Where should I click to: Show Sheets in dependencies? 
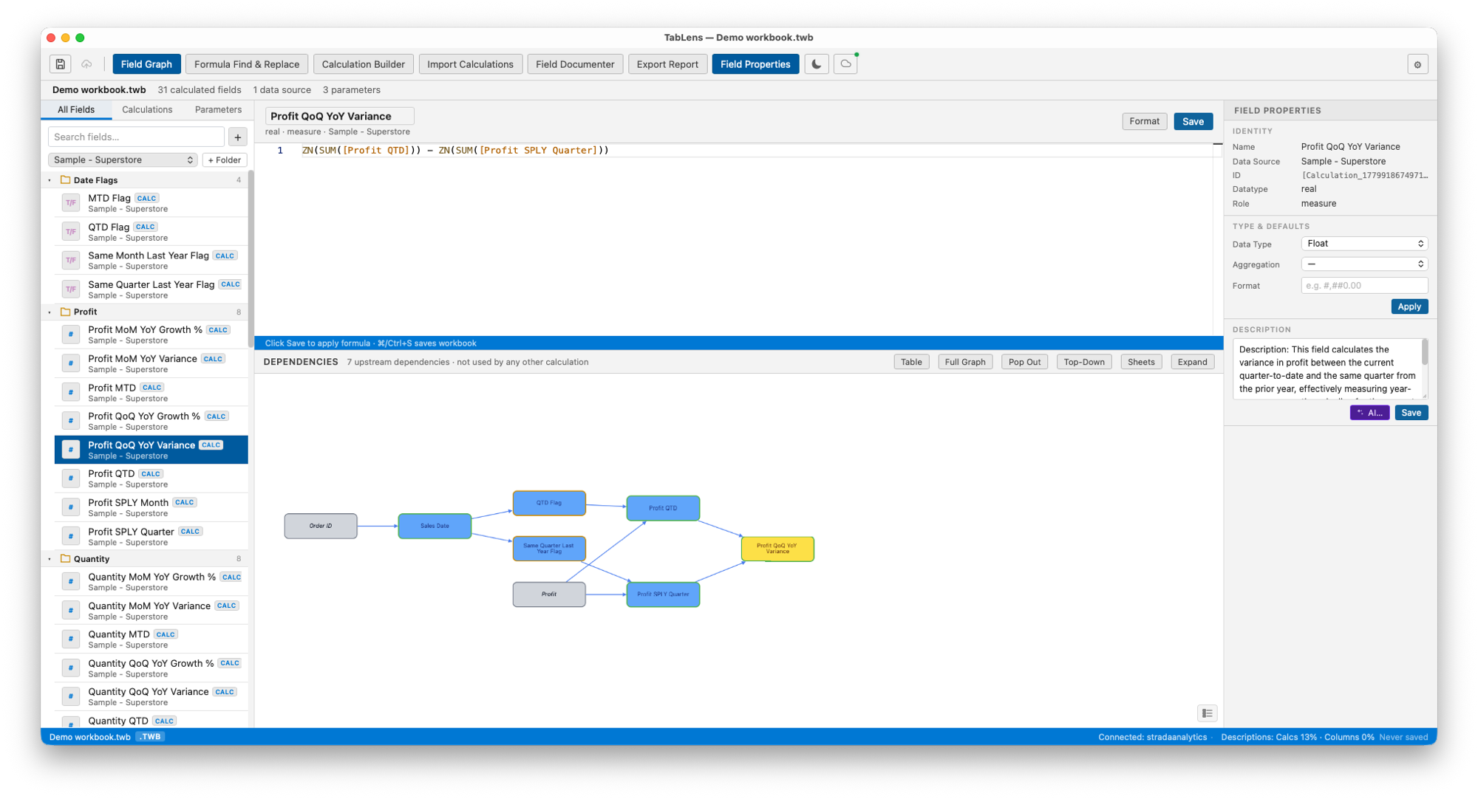tap(1141, 362)
